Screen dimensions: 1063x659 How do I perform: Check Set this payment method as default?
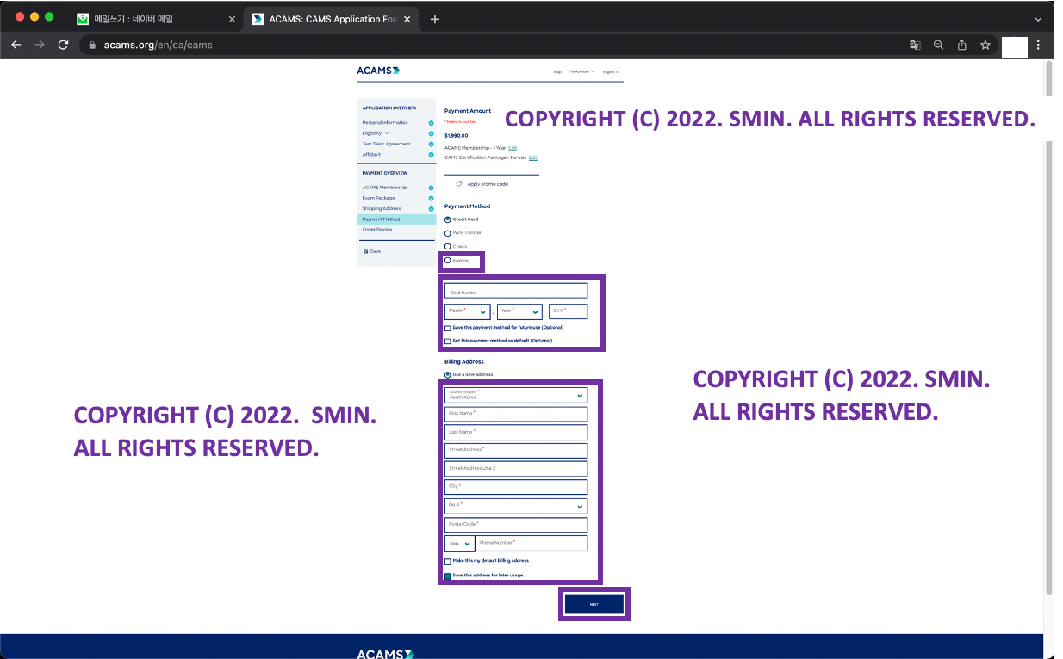point(448,341)
